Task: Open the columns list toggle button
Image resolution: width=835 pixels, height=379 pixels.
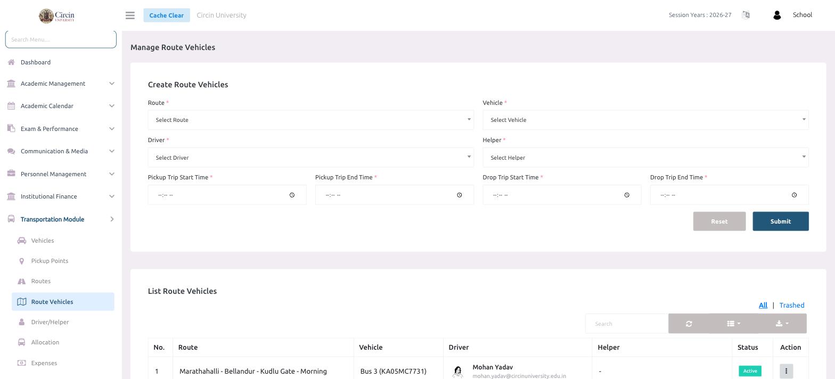Action: [x=734, y=324]
